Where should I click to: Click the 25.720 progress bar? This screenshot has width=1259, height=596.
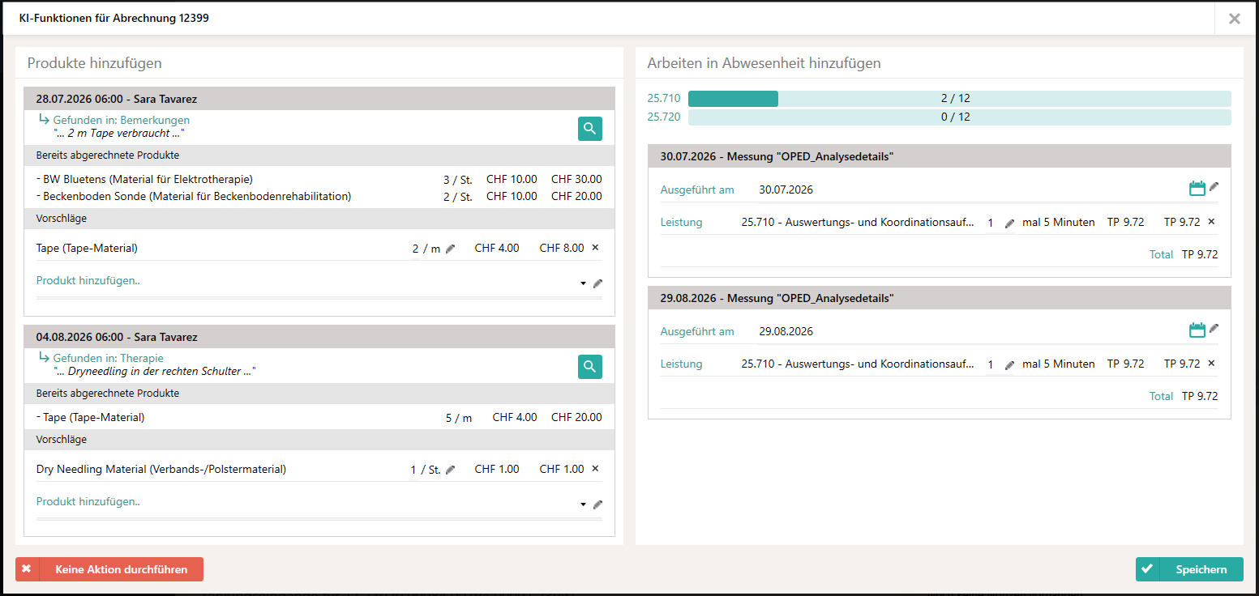pos(959,117)
